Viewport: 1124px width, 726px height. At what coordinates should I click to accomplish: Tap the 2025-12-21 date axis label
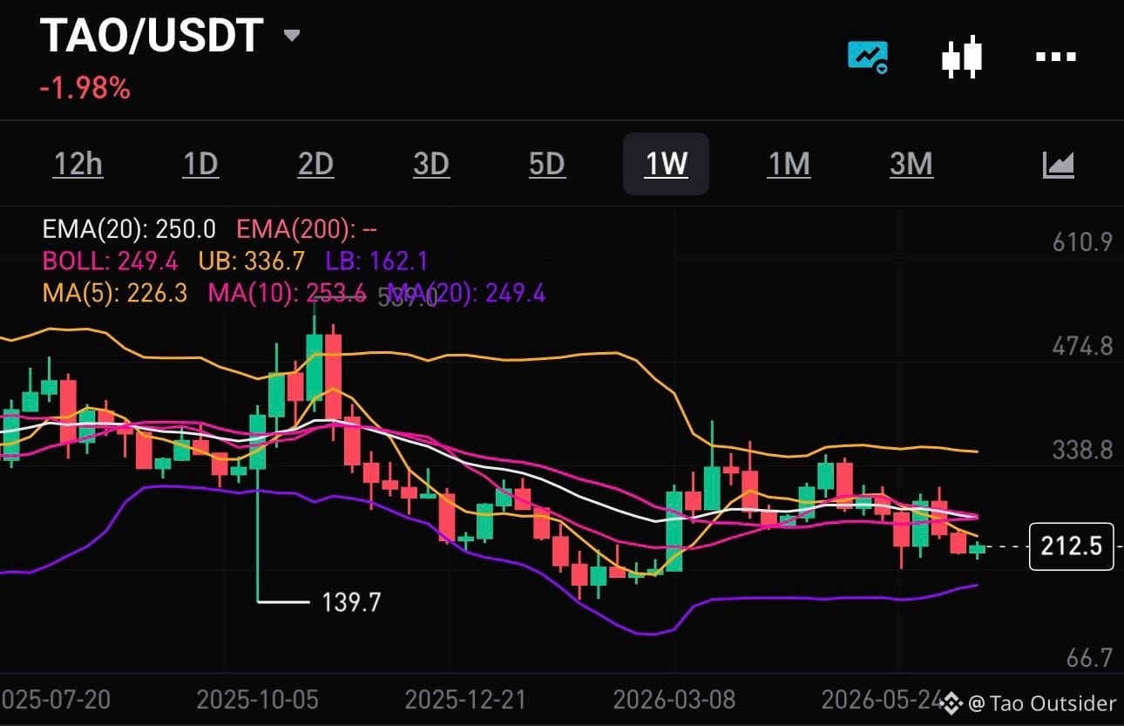click(467, 700)
